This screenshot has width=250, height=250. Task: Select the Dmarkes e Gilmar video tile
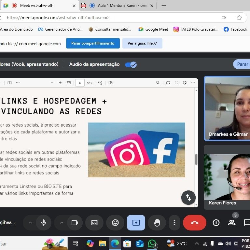tap(227, 108)
